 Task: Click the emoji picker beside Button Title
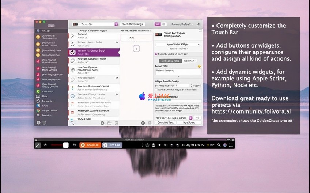[199, 66]
